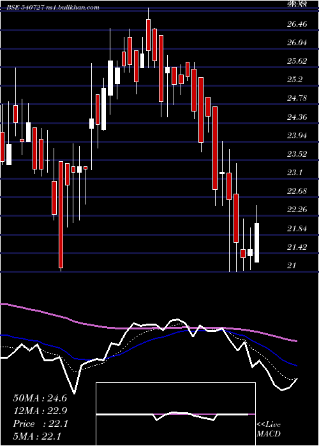
Task: Click the 25.2 price axis label
Action: 295,80
